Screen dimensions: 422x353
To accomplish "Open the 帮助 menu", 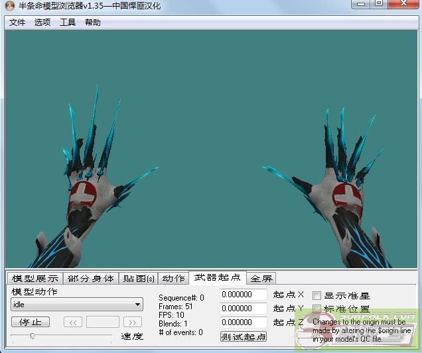I will (93, 23).
